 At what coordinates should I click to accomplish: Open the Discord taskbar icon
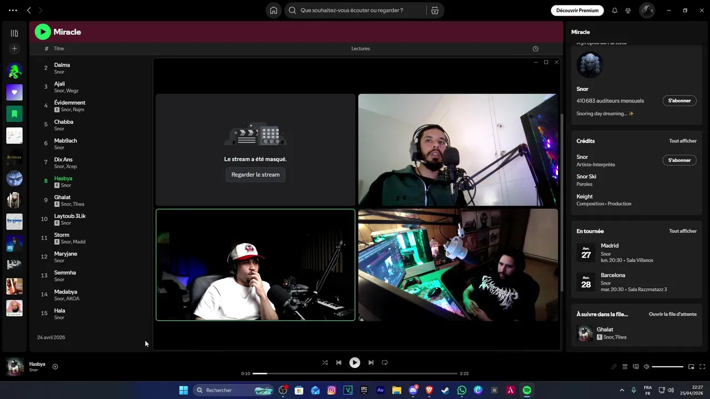tap(413, 390)
